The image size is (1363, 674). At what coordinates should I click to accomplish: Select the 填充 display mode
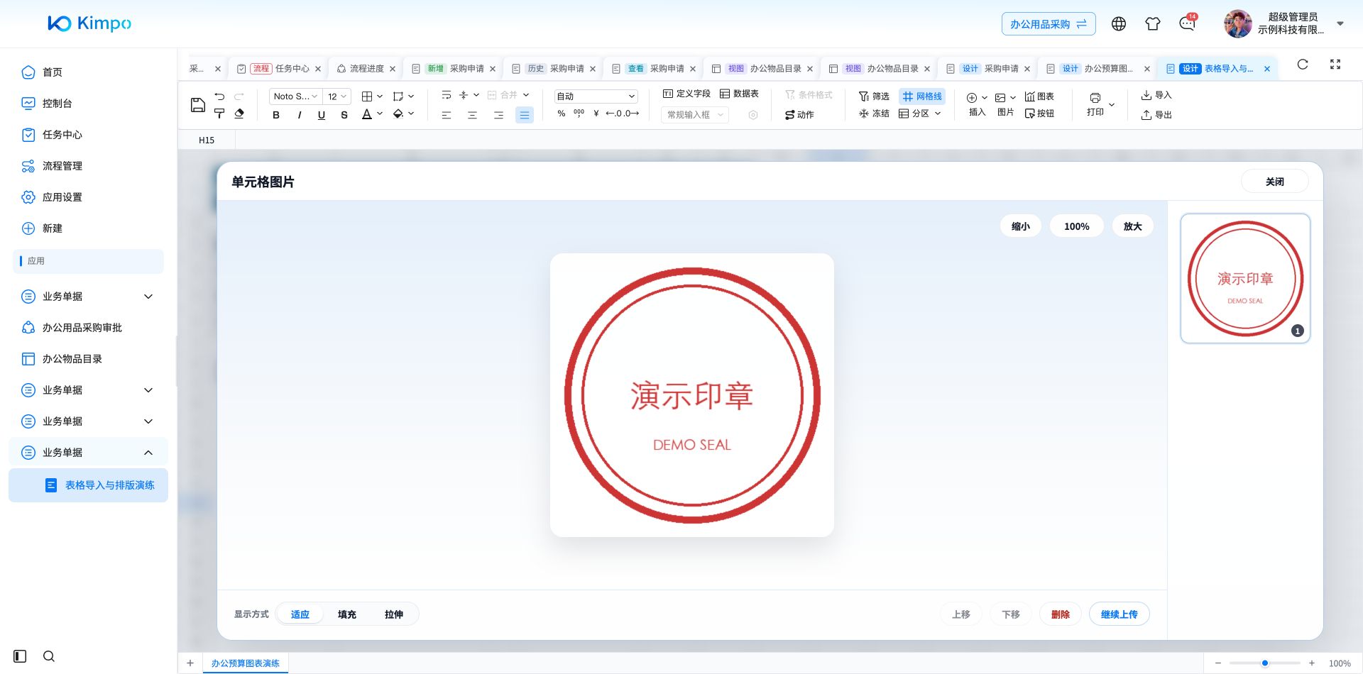pyautogui.click(x=347, y=614)
